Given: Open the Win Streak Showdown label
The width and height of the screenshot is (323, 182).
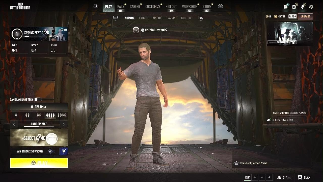Looking at the screenshot, I should click(30, 151).
